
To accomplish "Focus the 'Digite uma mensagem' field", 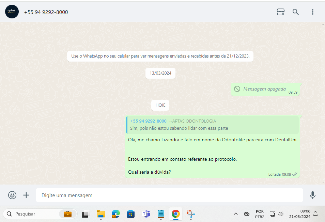I will (169, 195).
